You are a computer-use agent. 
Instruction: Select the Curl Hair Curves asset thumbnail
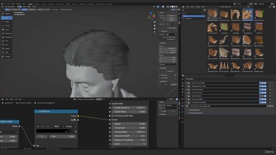pos(213,28)
